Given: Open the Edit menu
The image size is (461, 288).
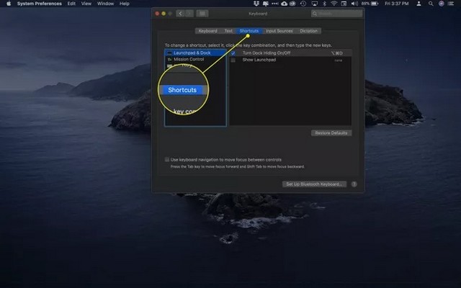Looking at the screenshot, I should (71, 4).
